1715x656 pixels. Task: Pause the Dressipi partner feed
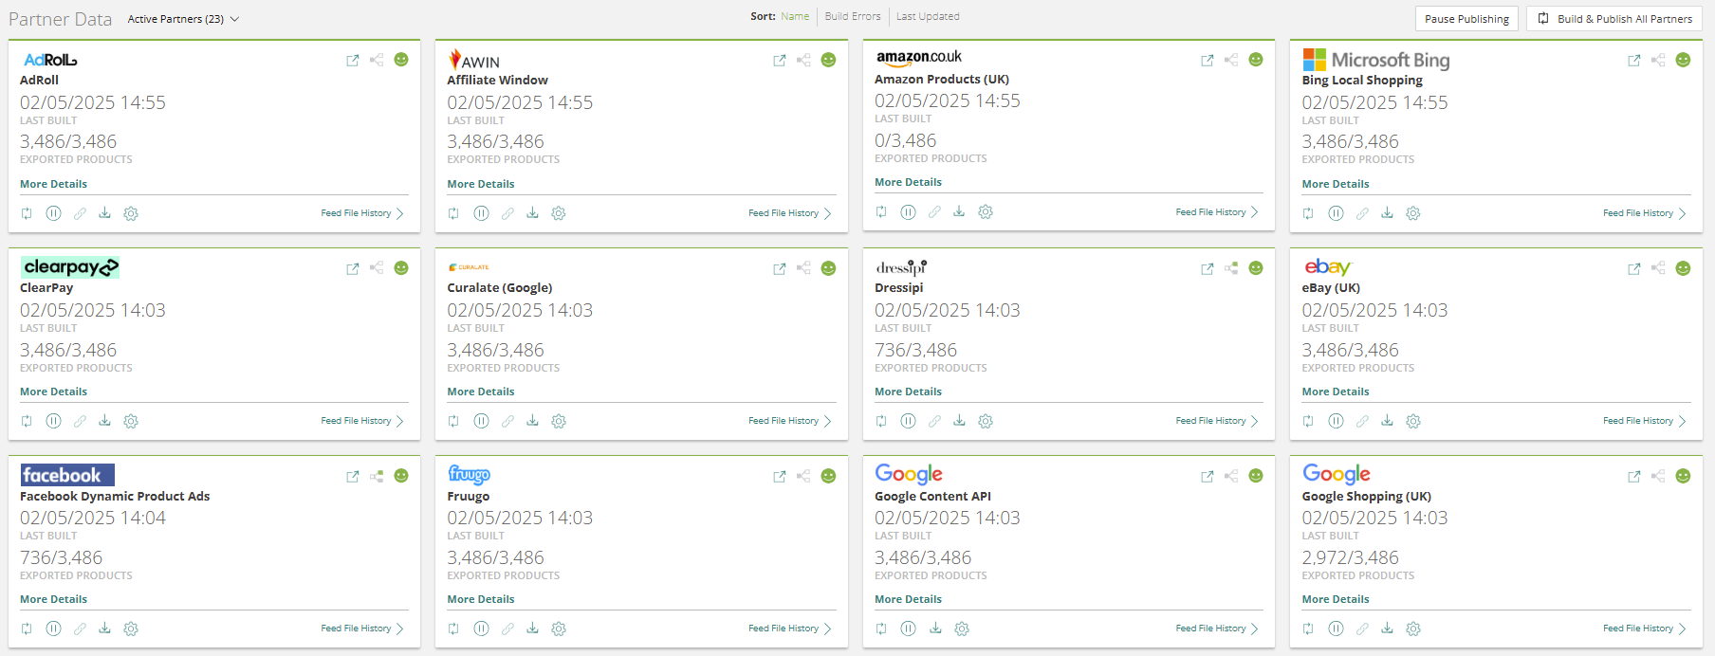(909, 421)
